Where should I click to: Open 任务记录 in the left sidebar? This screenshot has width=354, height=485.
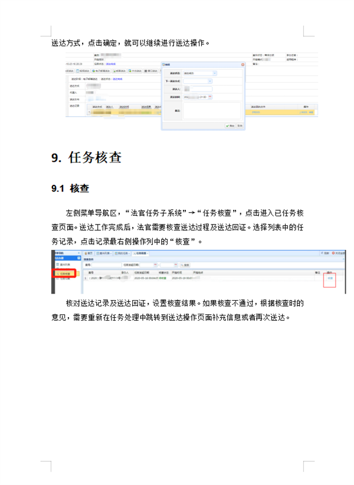tap(63, 278)
